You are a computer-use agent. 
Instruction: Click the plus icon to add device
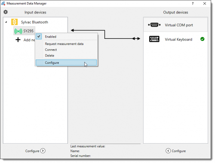18,40
